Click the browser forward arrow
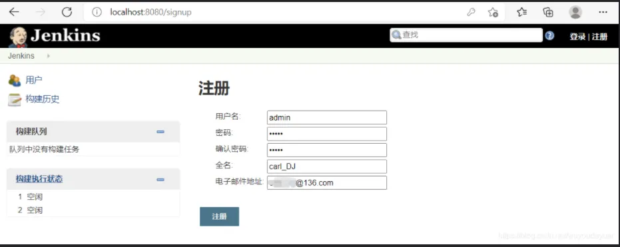 [x=41, y=12]
